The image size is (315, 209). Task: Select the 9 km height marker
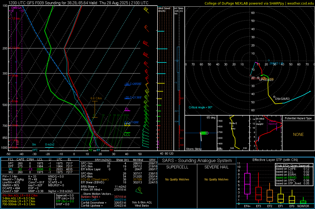pyautogui.click(x=15, y=76)
